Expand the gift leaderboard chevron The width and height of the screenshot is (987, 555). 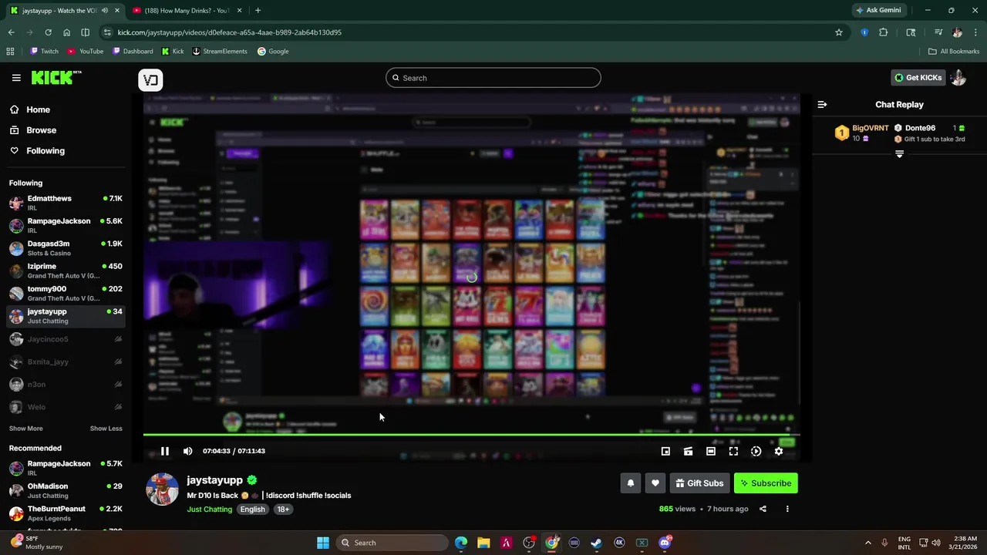[899, 154]
